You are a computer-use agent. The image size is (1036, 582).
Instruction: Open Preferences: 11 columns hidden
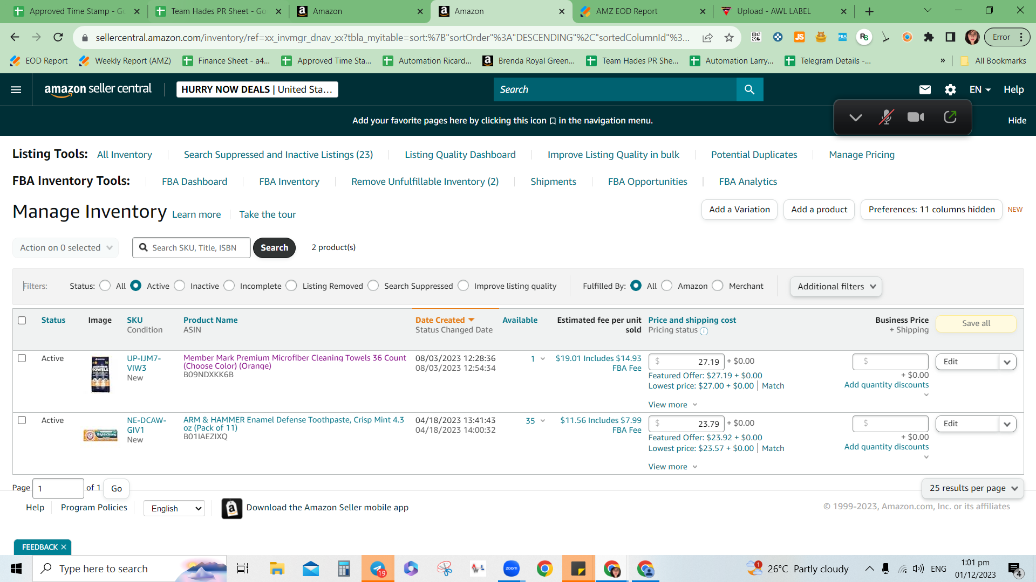[931, 210]
